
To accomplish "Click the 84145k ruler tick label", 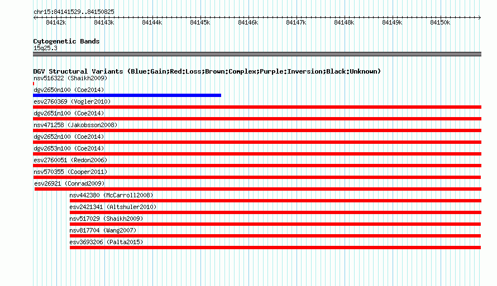I will point(200,22).
